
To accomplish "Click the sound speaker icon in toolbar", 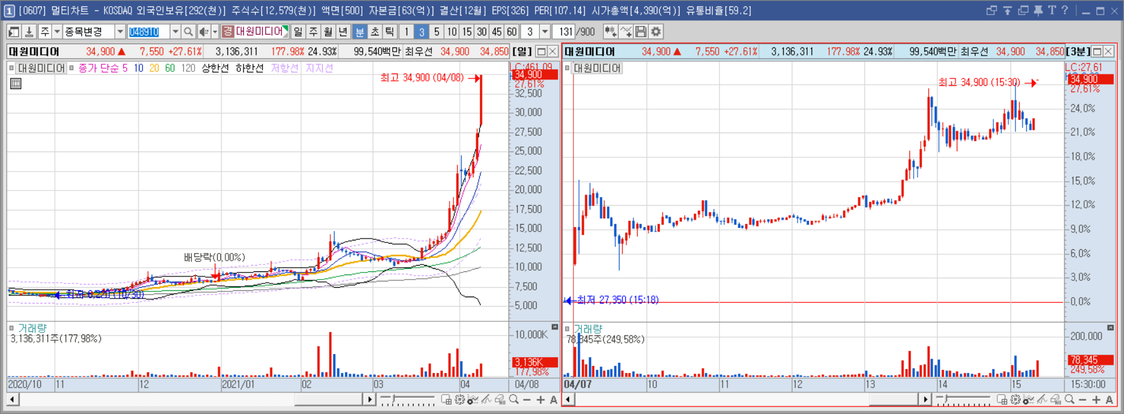I will [203, 32].
